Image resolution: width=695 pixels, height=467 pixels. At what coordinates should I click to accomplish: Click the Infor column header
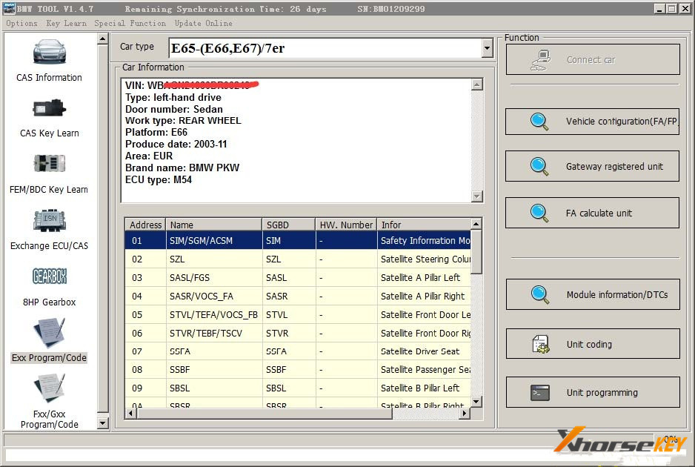[x=424, y=225]
